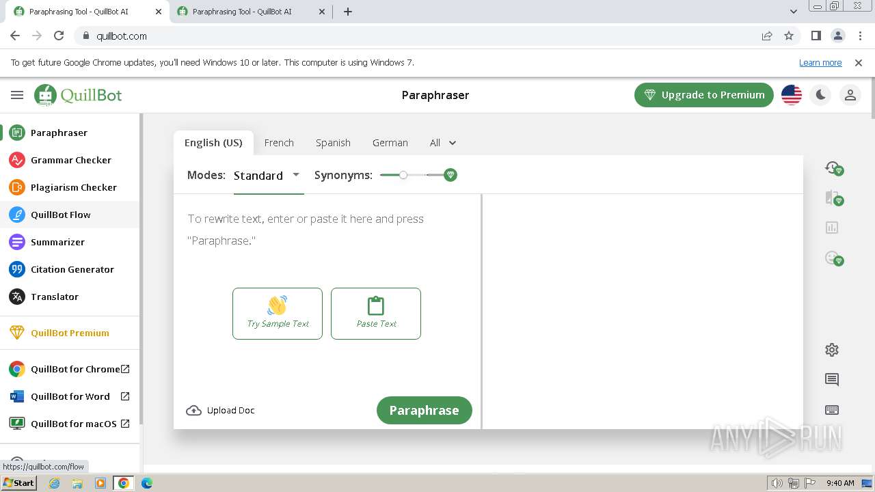Viewport: 875px width, 492px height.
Task: Dismiss the Chrome update notice
Action: pos(859,63)
